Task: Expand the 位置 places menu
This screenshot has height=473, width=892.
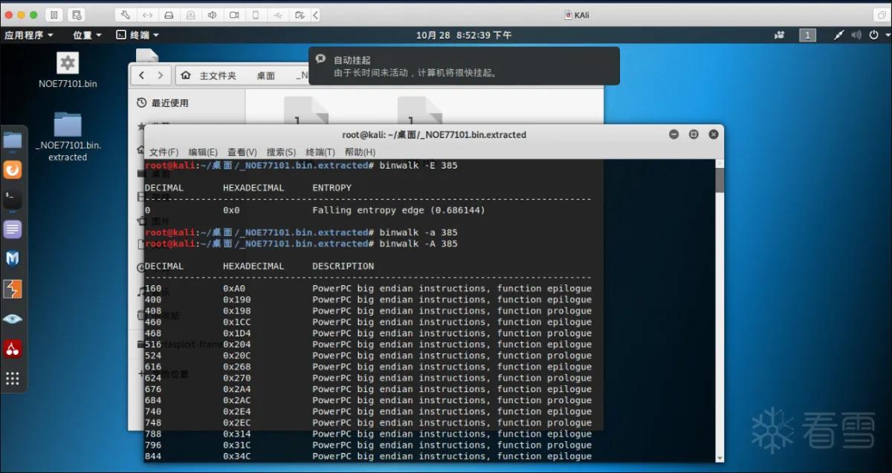Action: (87, 35)
